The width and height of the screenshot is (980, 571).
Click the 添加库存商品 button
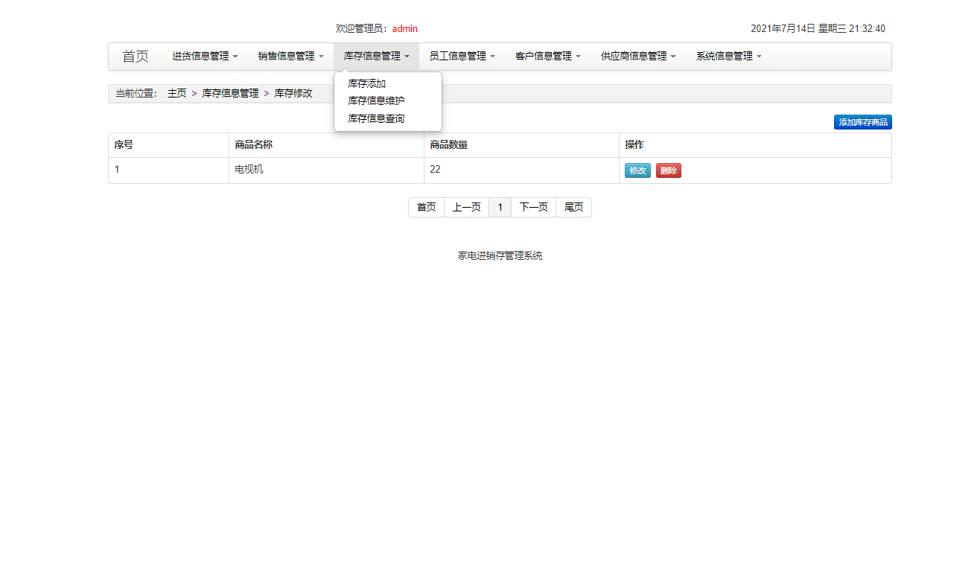coord(862,121)
